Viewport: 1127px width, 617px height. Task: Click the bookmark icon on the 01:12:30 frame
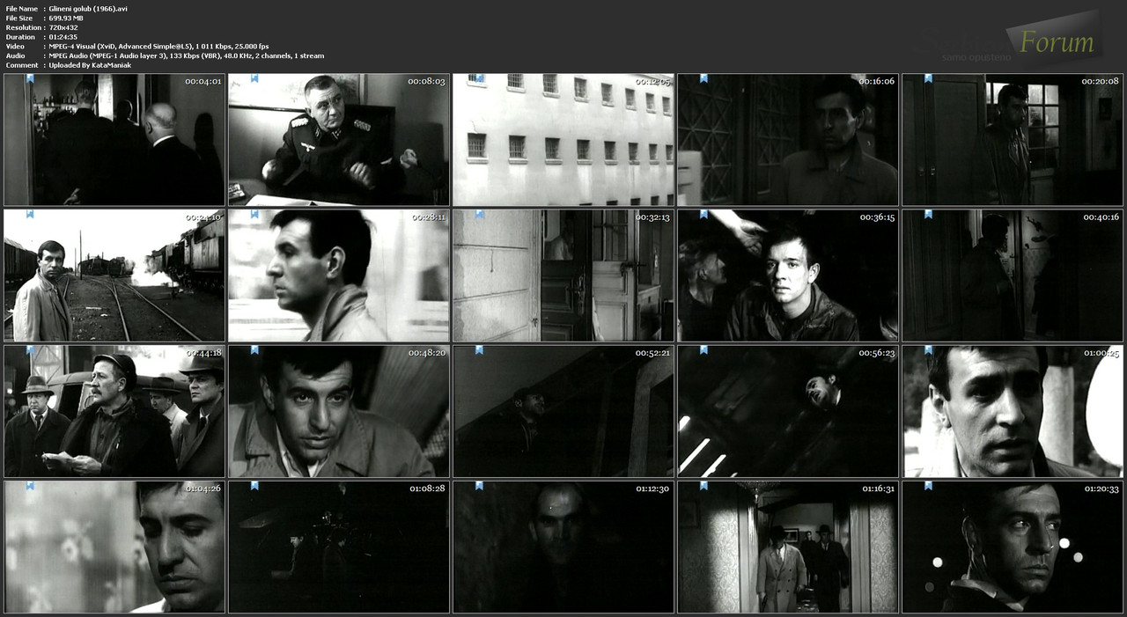479,485
